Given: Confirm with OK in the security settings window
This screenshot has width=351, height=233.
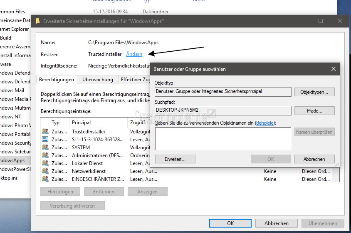Looking at the screenshot, I should click(230, 223).
